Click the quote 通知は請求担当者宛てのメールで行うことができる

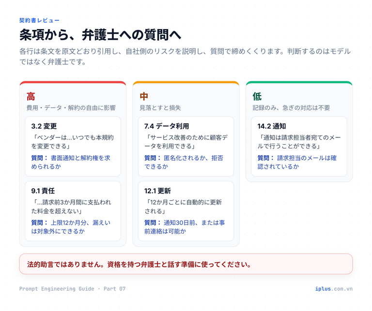pos(299,142)
